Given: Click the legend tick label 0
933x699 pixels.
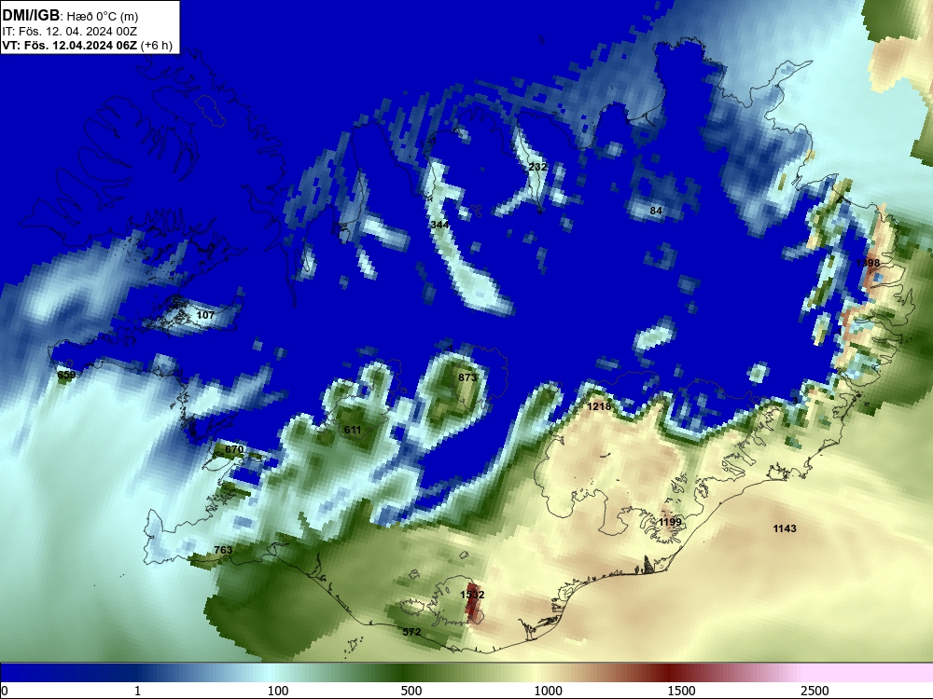Looking at the screenshot, I should pyautogui.click(x=5, y=691).
